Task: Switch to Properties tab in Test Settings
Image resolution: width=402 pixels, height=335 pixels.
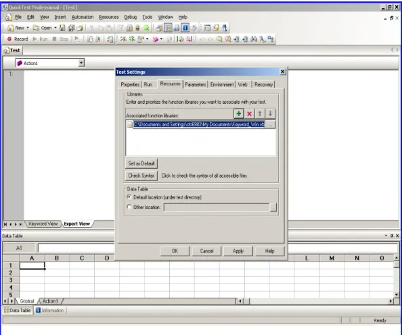Action: [130, 84]
